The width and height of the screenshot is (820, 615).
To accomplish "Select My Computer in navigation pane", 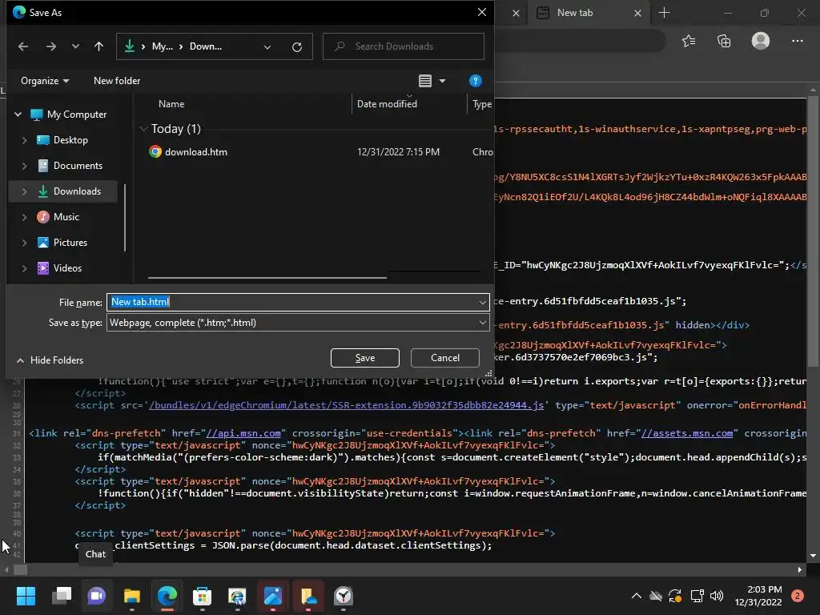I will tap(76, 114).
